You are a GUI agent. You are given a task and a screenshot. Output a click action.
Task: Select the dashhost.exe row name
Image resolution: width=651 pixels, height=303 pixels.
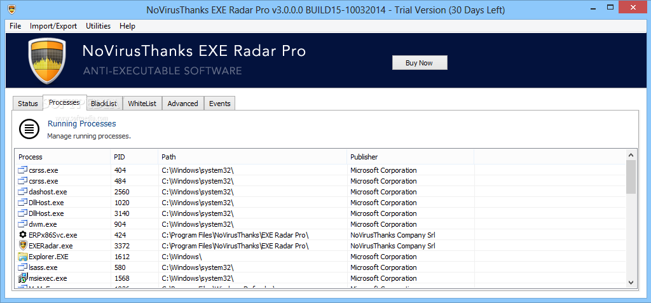click(x=48, y=192)
